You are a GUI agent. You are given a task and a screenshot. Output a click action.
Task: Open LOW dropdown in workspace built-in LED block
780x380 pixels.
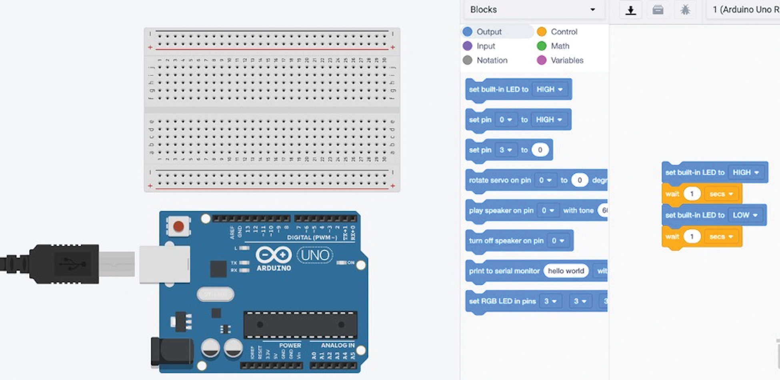pos(745,215)
